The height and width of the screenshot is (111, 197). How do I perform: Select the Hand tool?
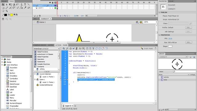click(3, 11)
